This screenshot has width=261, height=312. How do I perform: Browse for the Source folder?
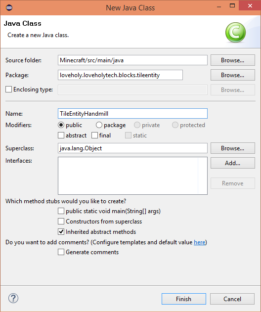[232, 60]
